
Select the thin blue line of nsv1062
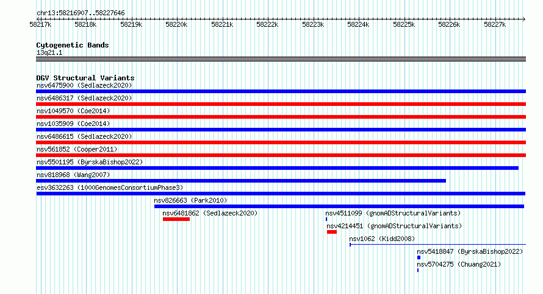(437, 245)
